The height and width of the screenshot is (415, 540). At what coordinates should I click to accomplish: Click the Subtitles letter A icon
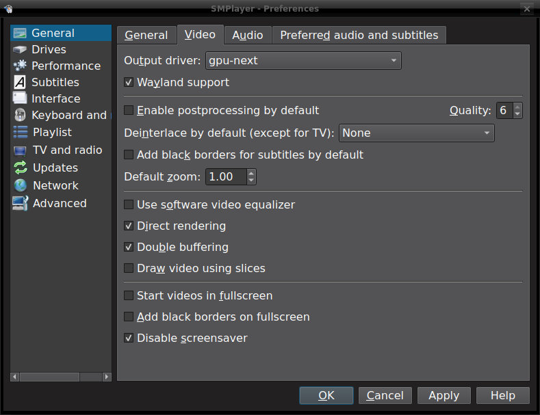point(20,82)
